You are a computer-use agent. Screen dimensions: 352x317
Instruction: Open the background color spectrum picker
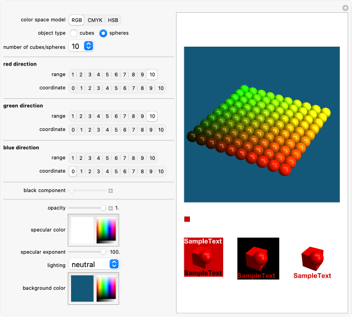point(106,289)
